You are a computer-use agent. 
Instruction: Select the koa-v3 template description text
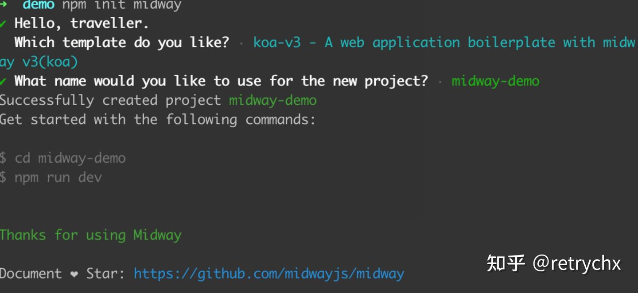tap(444, 43)
